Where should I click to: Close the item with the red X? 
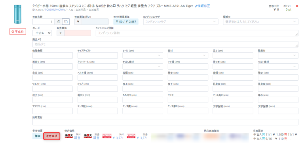click(x=297, y=6)
